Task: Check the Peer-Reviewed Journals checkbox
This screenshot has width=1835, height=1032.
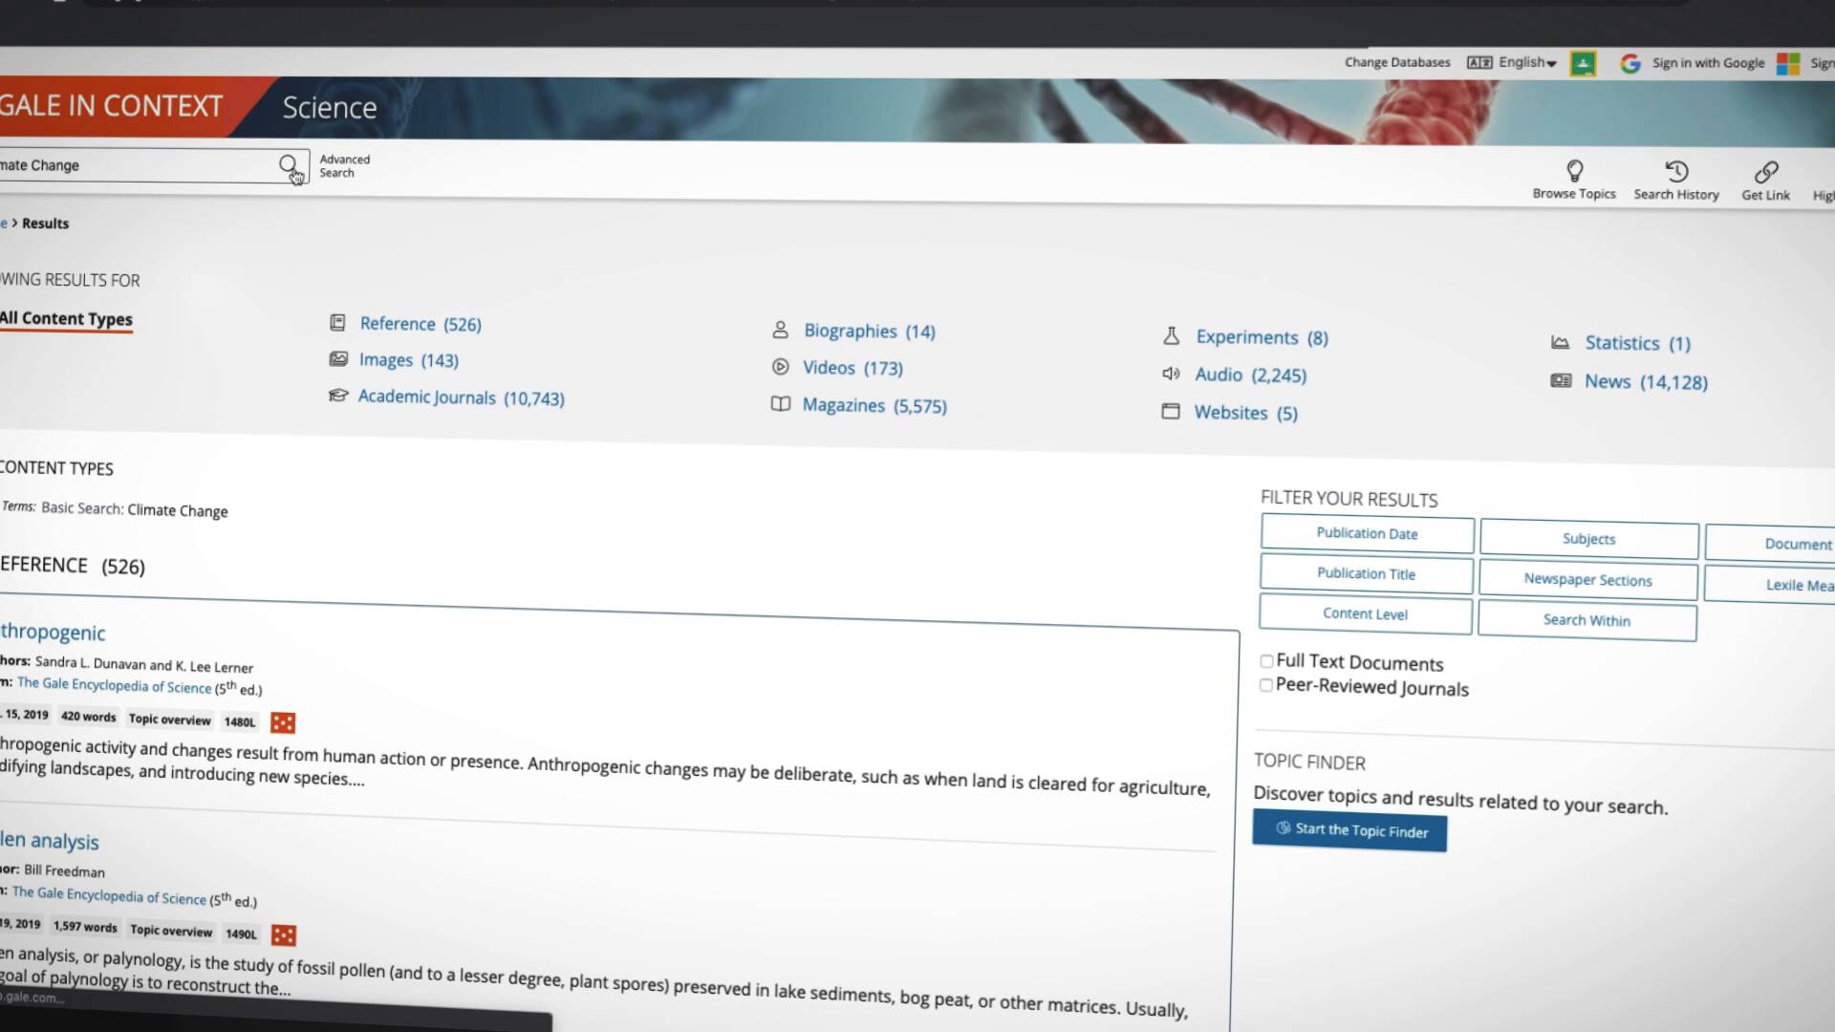Action: pos(1266,685)
